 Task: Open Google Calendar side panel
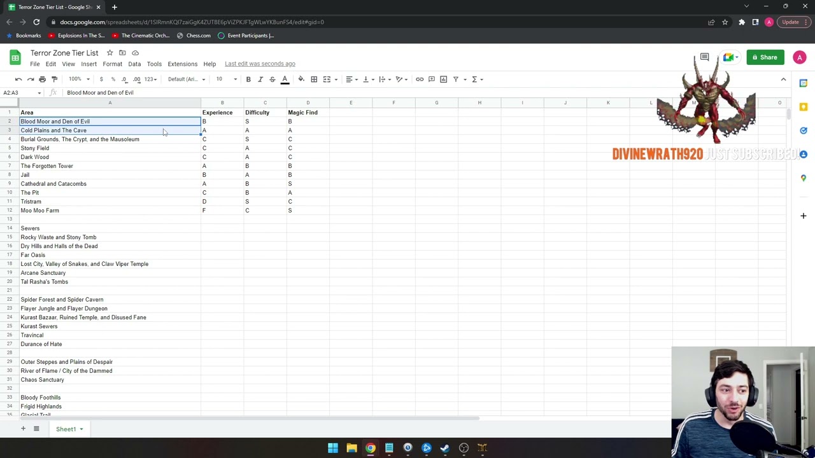click(804, 83)
